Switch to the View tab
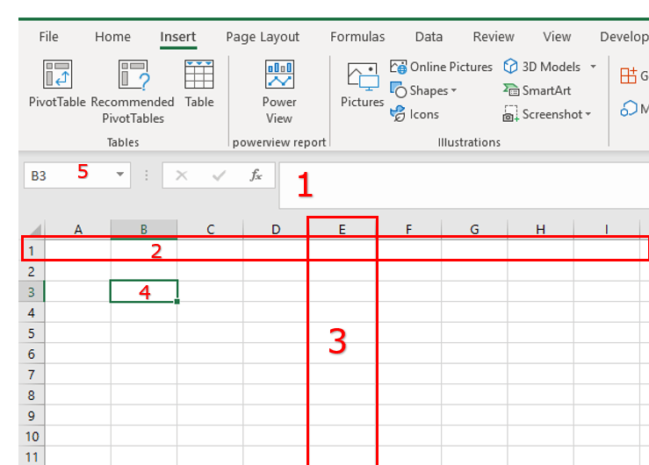This screenshot has height=465, width=649. [557, 37]
